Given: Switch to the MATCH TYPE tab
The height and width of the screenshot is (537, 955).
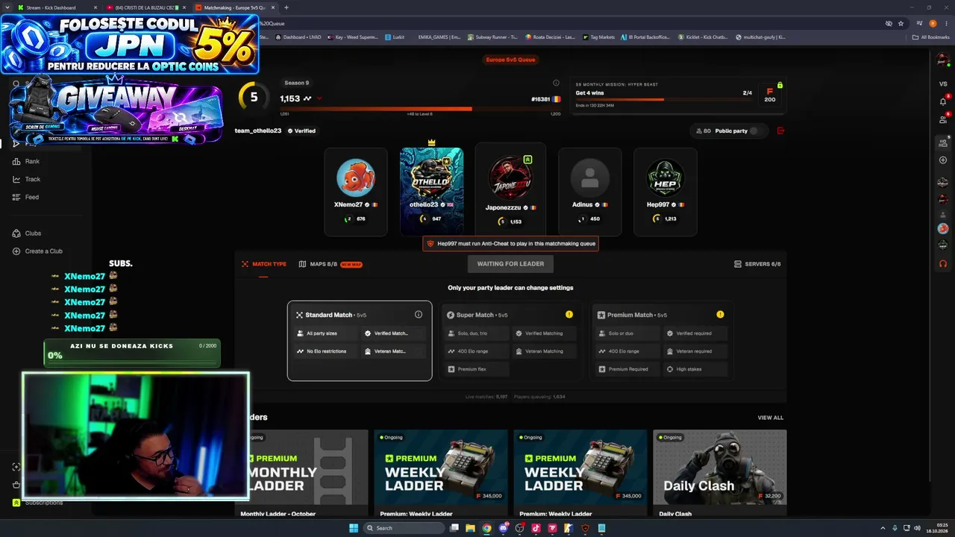Looking at the screenshot, I should 264,264.
